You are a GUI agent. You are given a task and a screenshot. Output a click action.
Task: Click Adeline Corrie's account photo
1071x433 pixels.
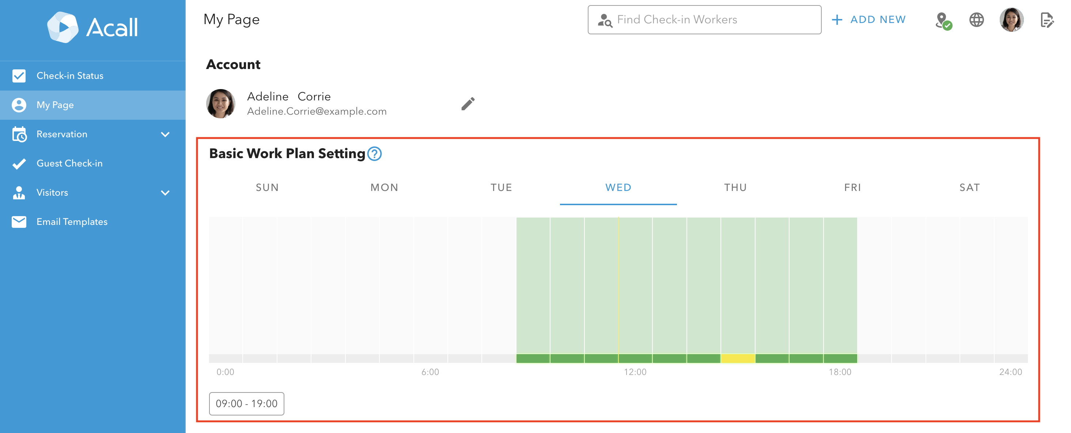[x=220, y=104]
